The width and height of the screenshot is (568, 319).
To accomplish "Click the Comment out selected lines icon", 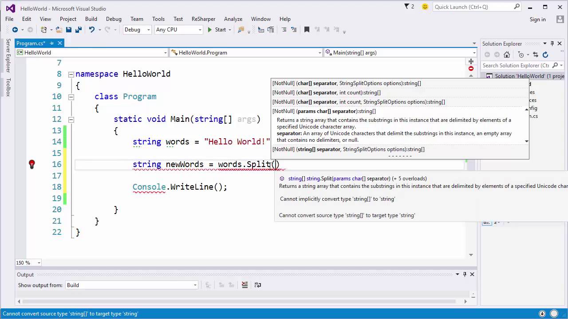I will click(x=284, y=30).
